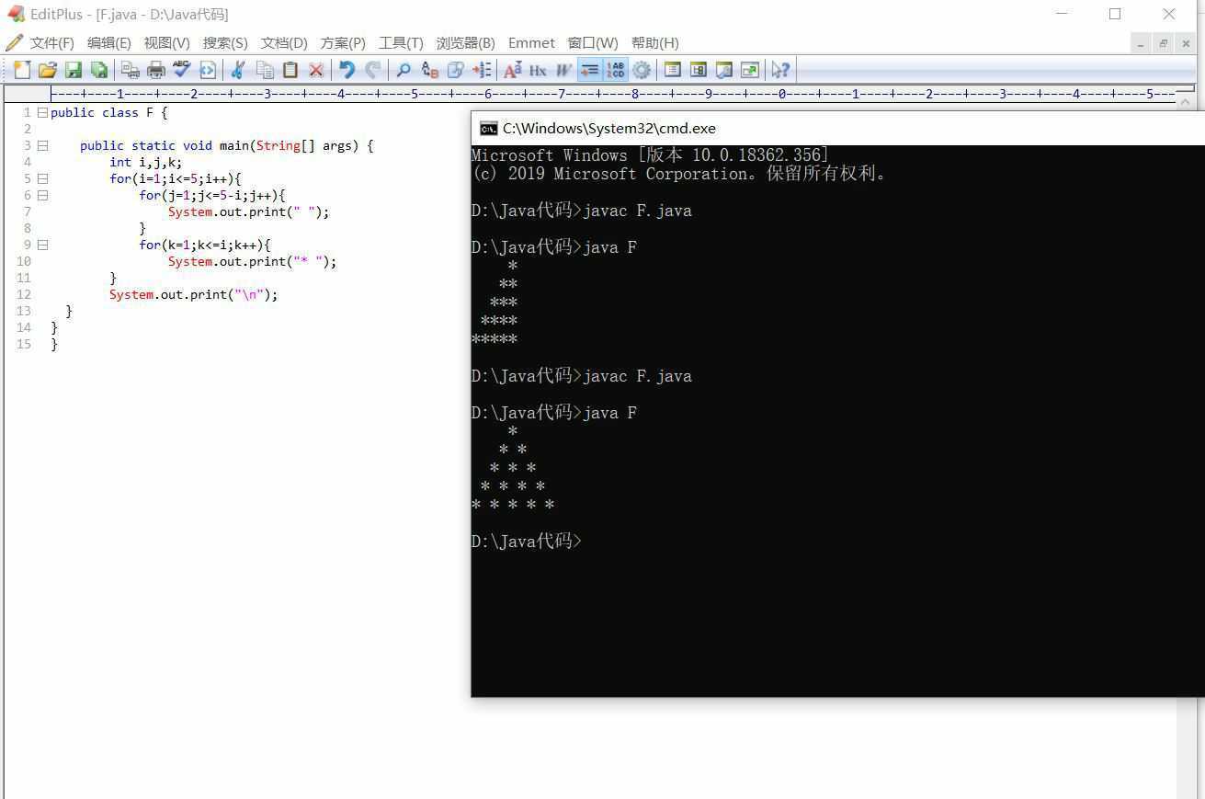The image size is (1205, 799).
Task: Open Print Preview from the toolbar
Action: coord(131,70)
